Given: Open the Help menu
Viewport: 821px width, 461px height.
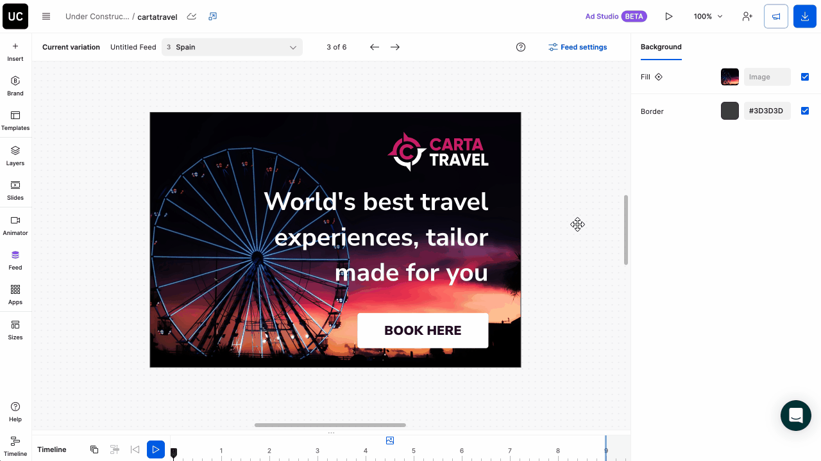Looking at the screenshot, I should (15, 412).
